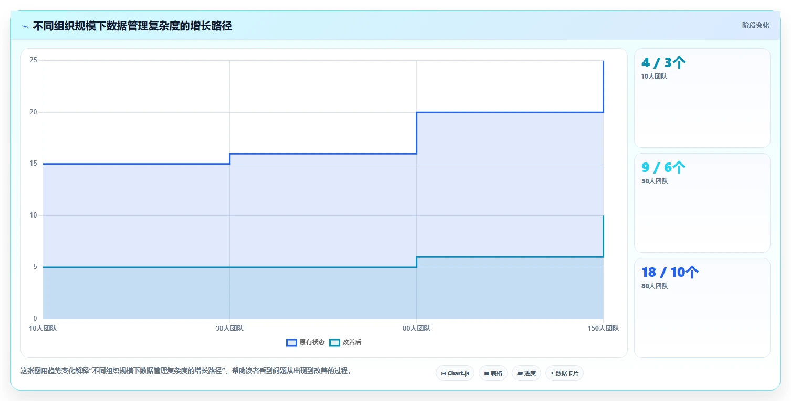
Task: Click the y-axis value 20
Action: pyautogui.click(x=34, y=112)
